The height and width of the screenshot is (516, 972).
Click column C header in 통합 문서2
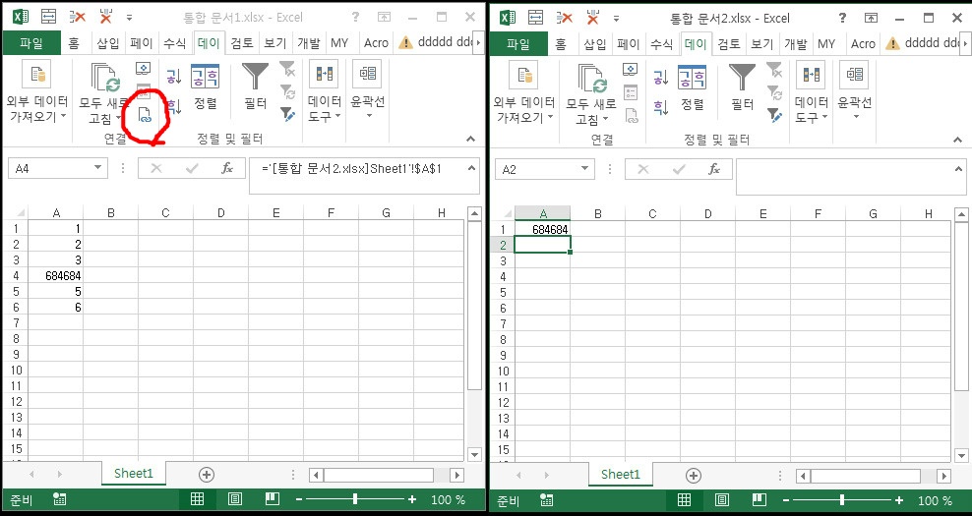[652, 214]
